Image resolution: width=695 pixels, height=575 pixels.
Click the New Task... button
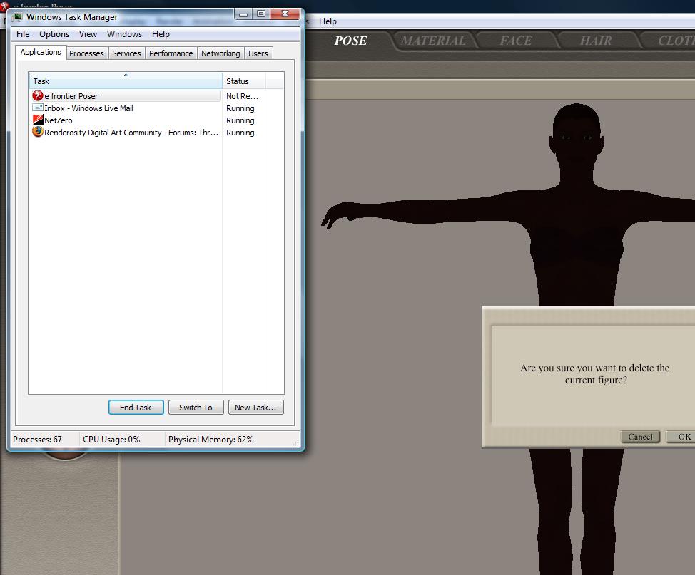tap(256, 408)
